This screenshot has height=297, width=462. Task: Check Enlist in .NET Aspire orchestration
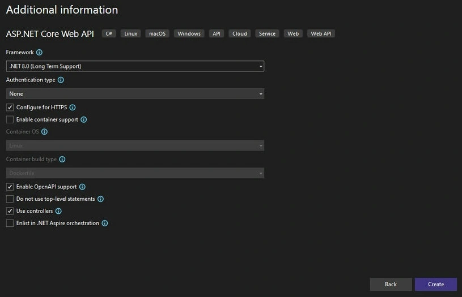tap(10, 223)
